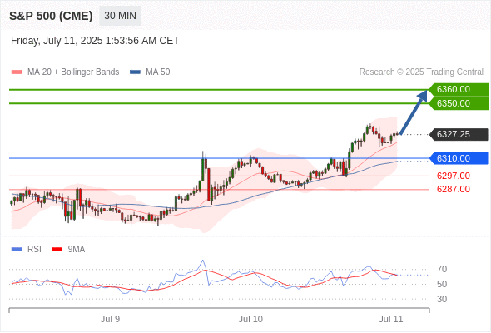491x333 pixels.
Task: Click the RSI 50 axis label
Action: [x=442, y=284]
